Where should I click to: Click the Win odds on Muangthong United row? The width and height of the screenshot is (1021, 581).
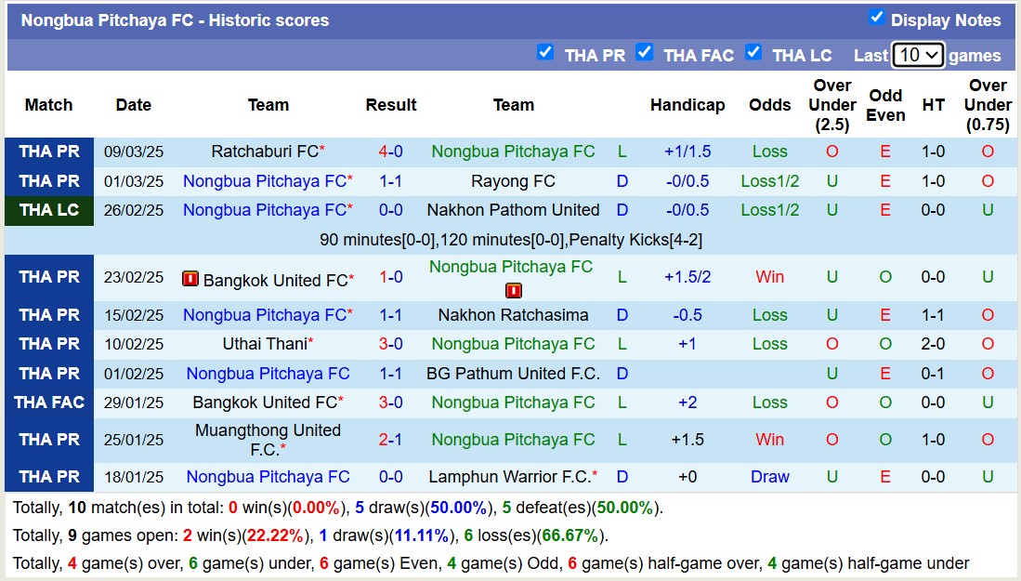pyautogui.click(x=769, y=439)
